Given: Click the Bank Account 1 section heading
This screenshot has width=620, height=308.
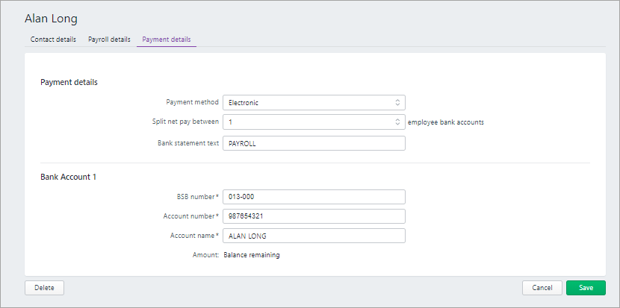Looking at the screenshot, I should pos(68,177).
